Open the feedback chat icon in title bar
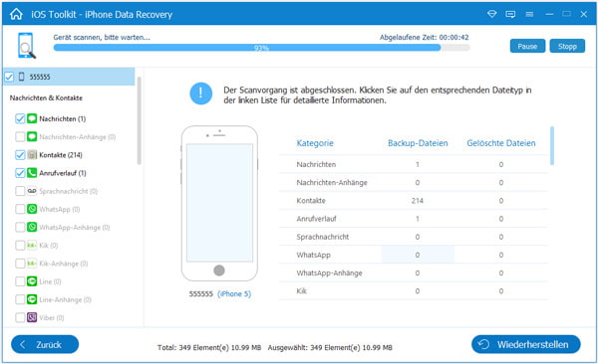The height and width of the screenshot is (364, 598). 510,14
